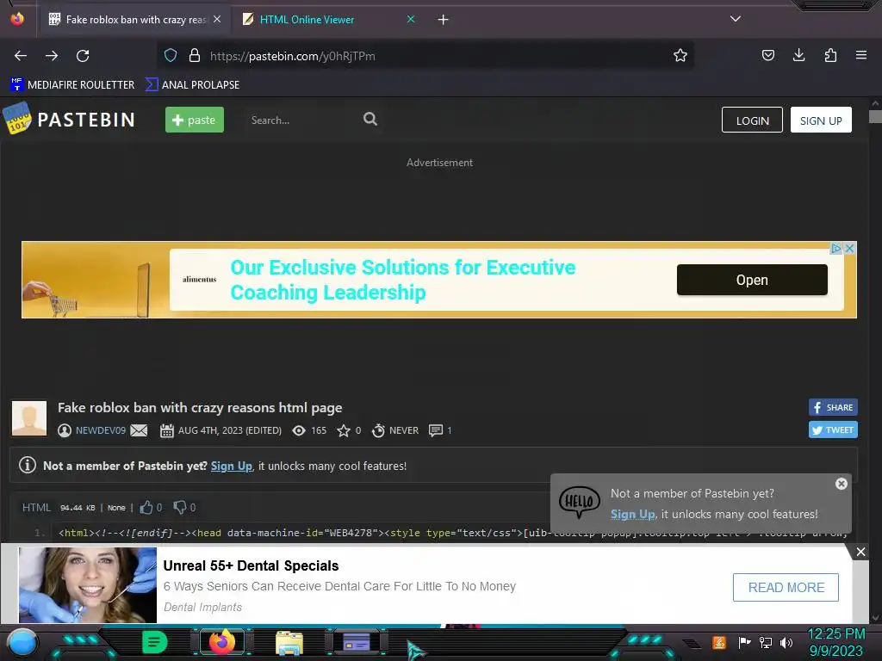Click the author avatar thumbnail
882x661 pixels.
coord(29,418)
